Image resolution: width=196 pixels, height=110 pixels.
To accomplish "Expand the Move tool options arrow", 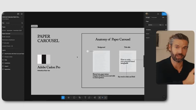I will 66,98.
